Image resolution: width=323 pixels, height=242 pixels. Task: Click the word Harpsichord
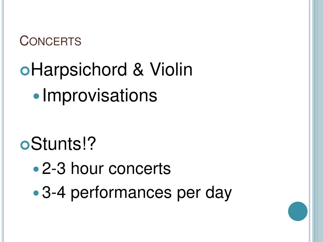click(x=79, y=70)
